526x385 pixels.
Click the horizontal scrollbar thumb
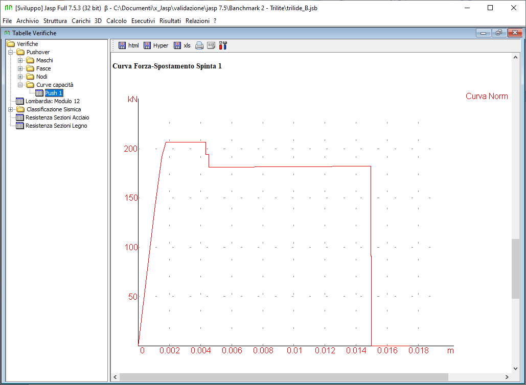284,377
